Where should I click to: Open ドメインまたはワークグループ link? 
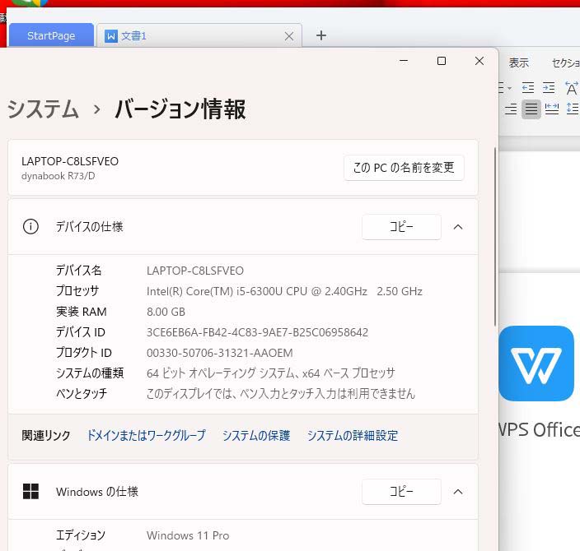click(x=146, y=435)
